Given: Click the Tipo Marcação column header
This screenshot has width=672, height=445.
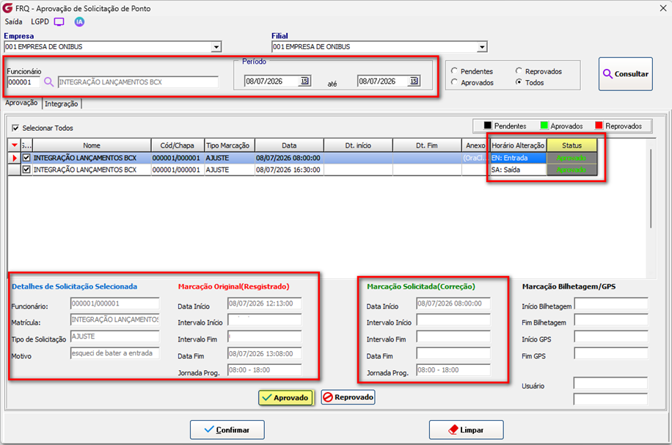Looking at the screenshot, I should (230, 145).
